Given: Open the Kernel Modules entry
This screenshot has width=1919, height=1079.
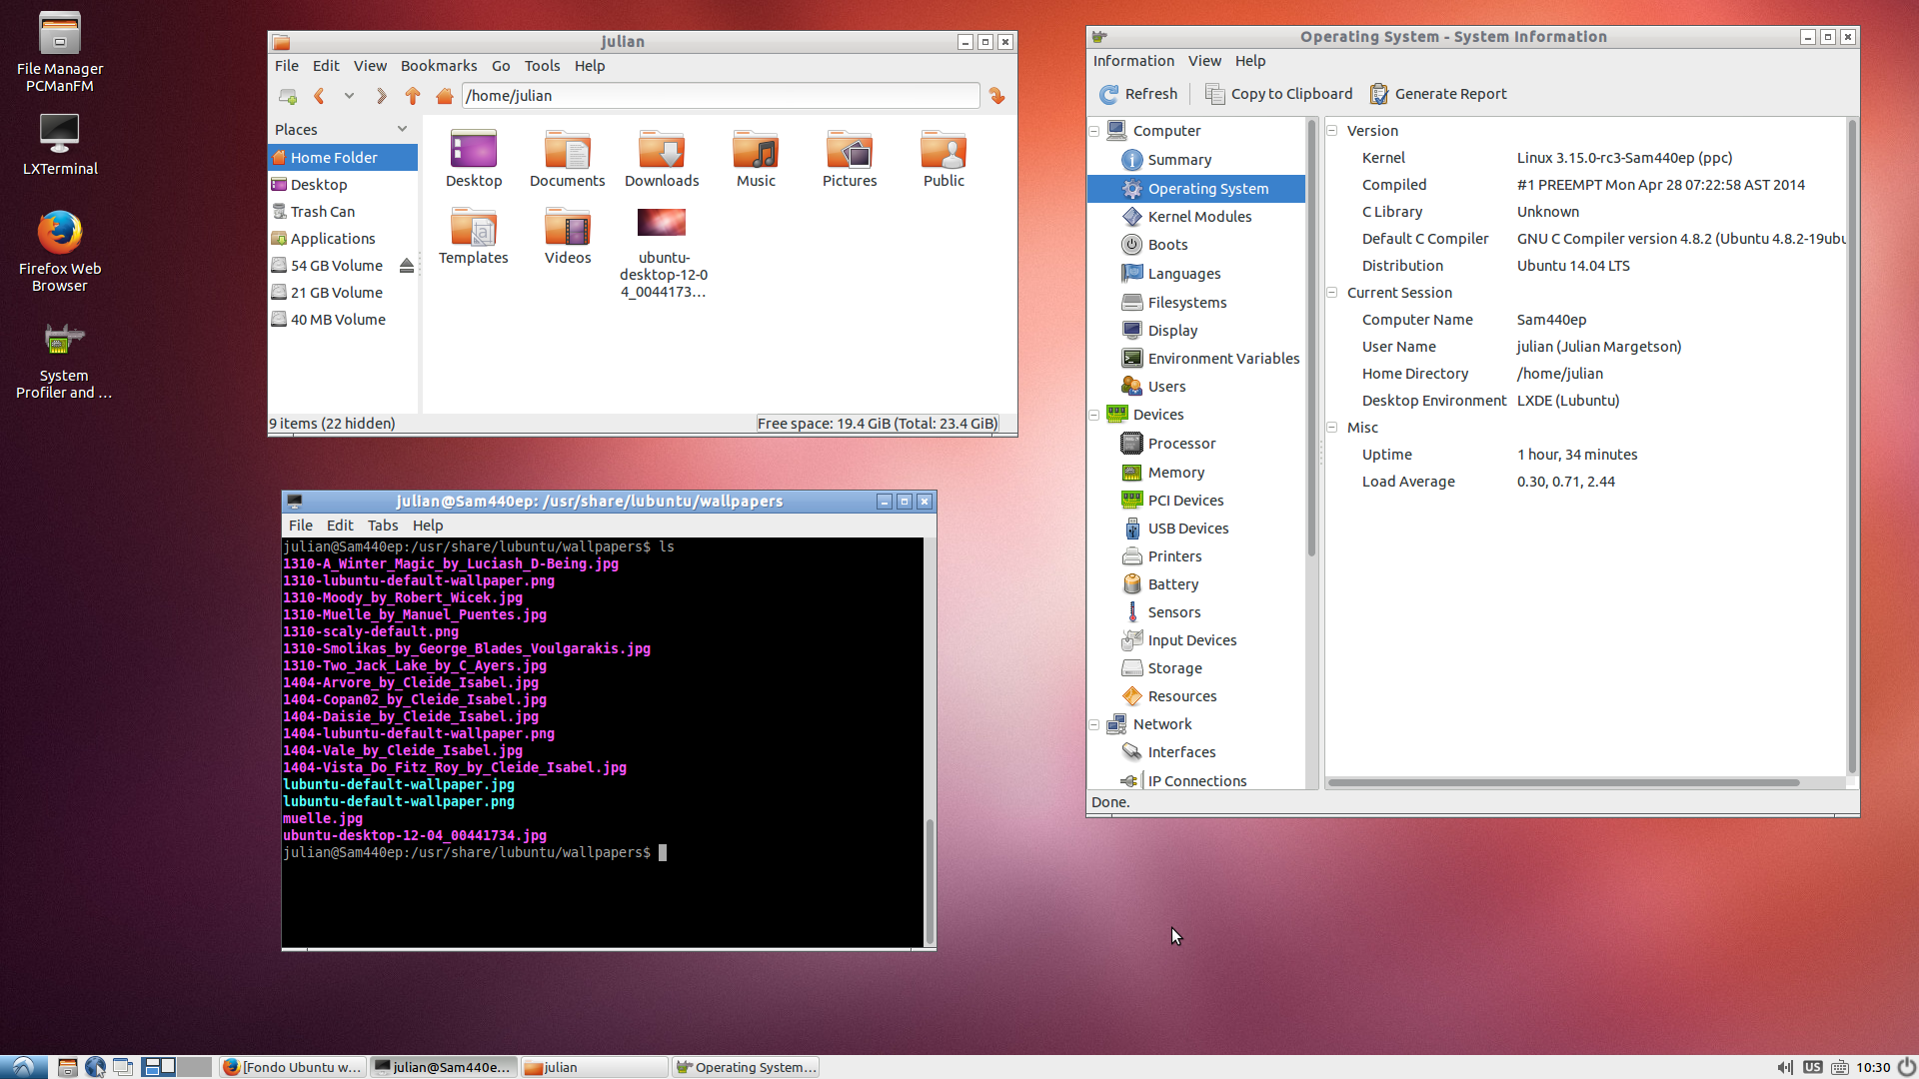Looking at the screenshot, I should [1198, 217].
